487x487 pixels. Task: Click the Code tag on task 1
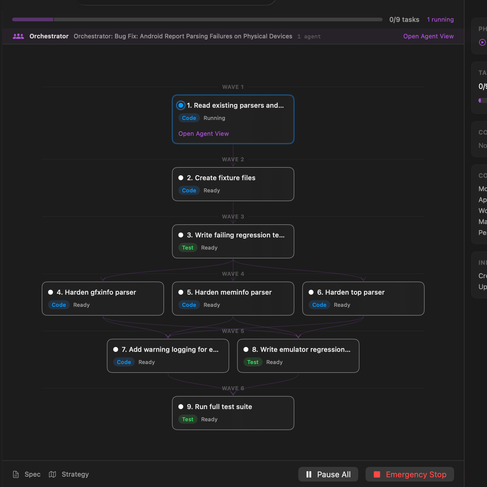point(189,118)
